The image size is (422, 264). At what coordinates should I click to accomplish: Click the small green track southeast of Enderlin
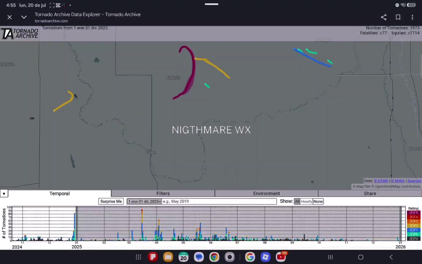[x=207, y=86]
